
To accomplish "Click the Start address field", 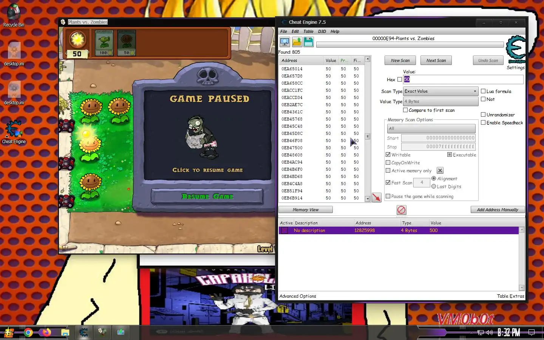I will click(438, 138).
